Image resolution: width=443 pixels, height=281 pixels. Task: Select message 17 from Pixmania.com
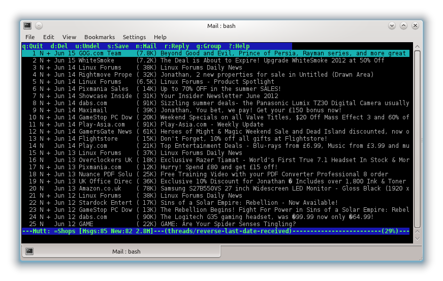(215, 167)
